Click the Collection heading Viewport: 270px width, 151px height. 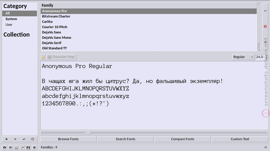pos(17,35)
